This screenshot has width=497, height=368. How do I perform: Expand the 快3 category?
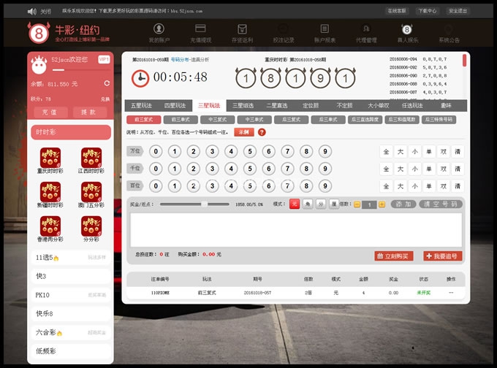71,276
